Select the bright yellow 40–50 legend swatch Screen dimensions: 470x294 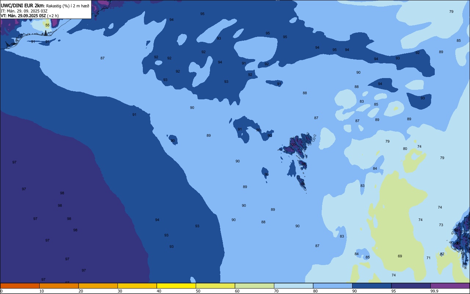click(x=176, y=286)
